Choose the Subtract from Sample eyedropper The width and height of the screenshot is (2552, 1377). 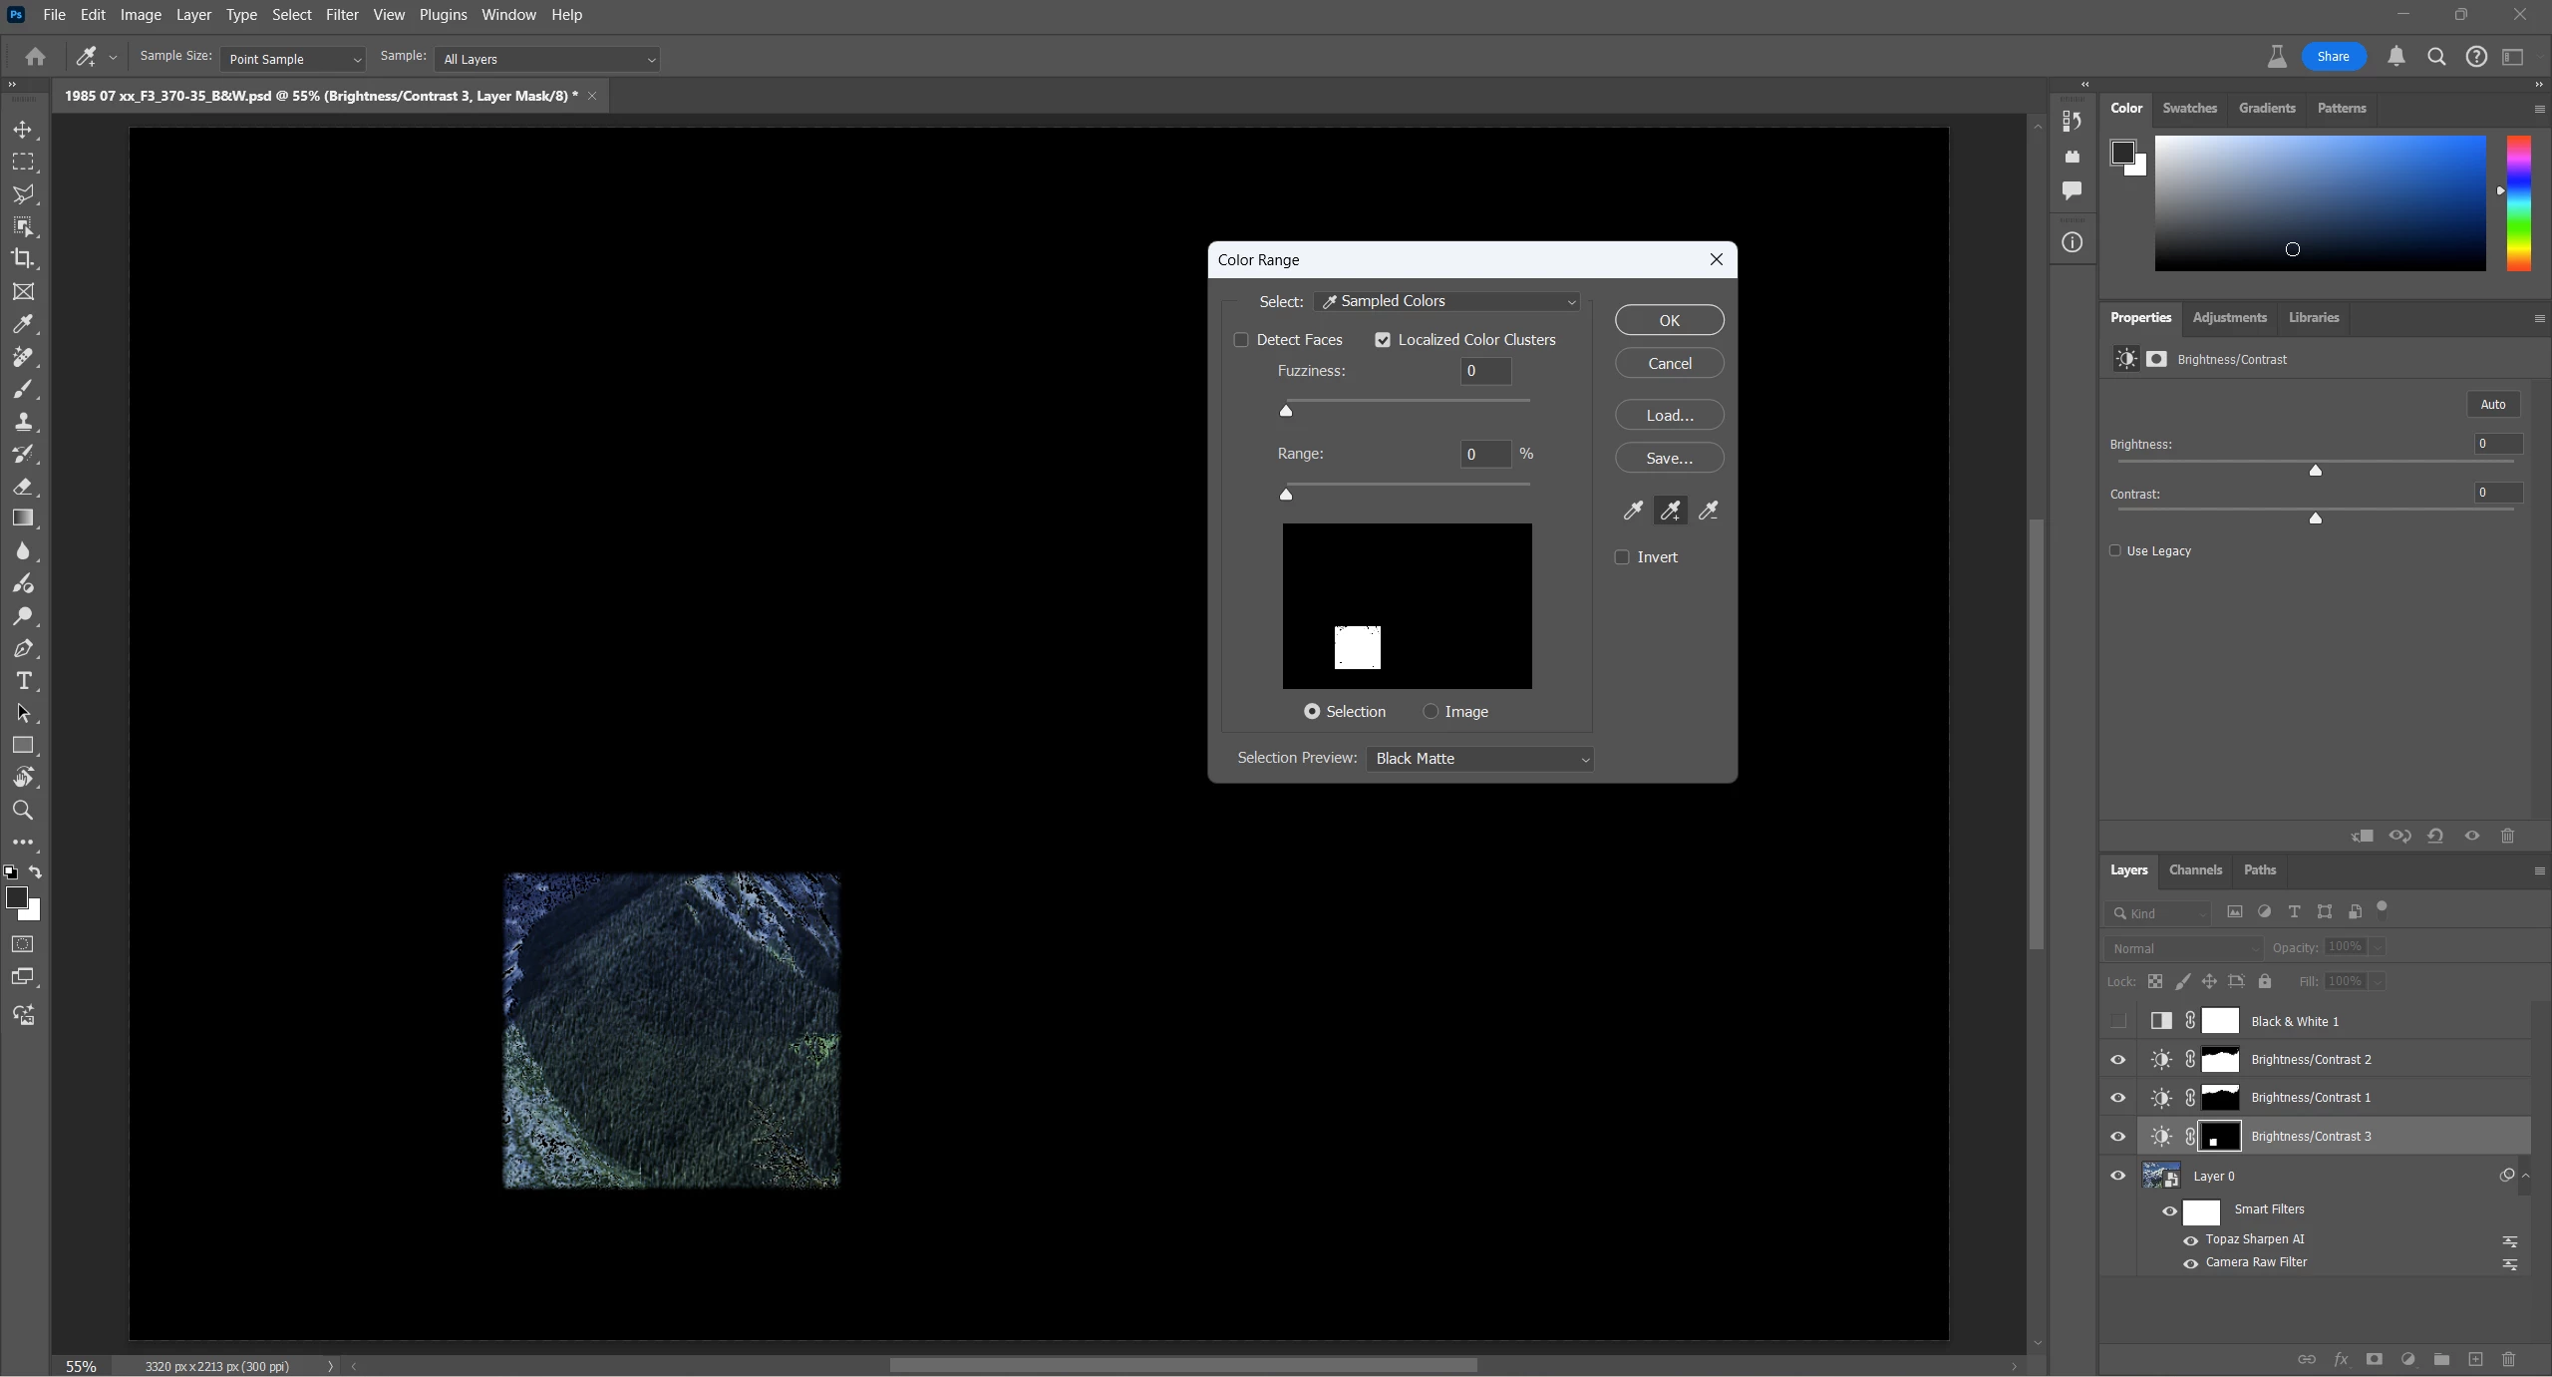click(x=1708, y=512)
